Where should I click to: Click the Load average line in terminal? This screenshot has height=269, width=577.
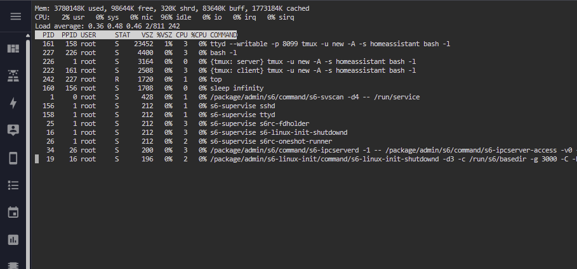pos(103,26)
